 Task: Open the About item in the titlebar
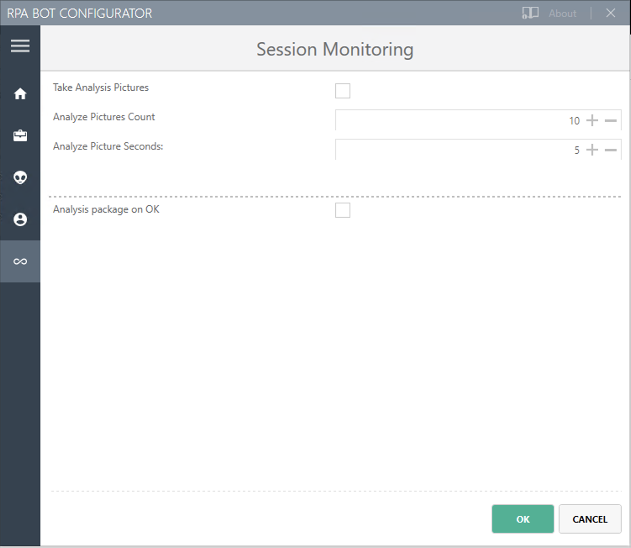[x=562, y=13]
